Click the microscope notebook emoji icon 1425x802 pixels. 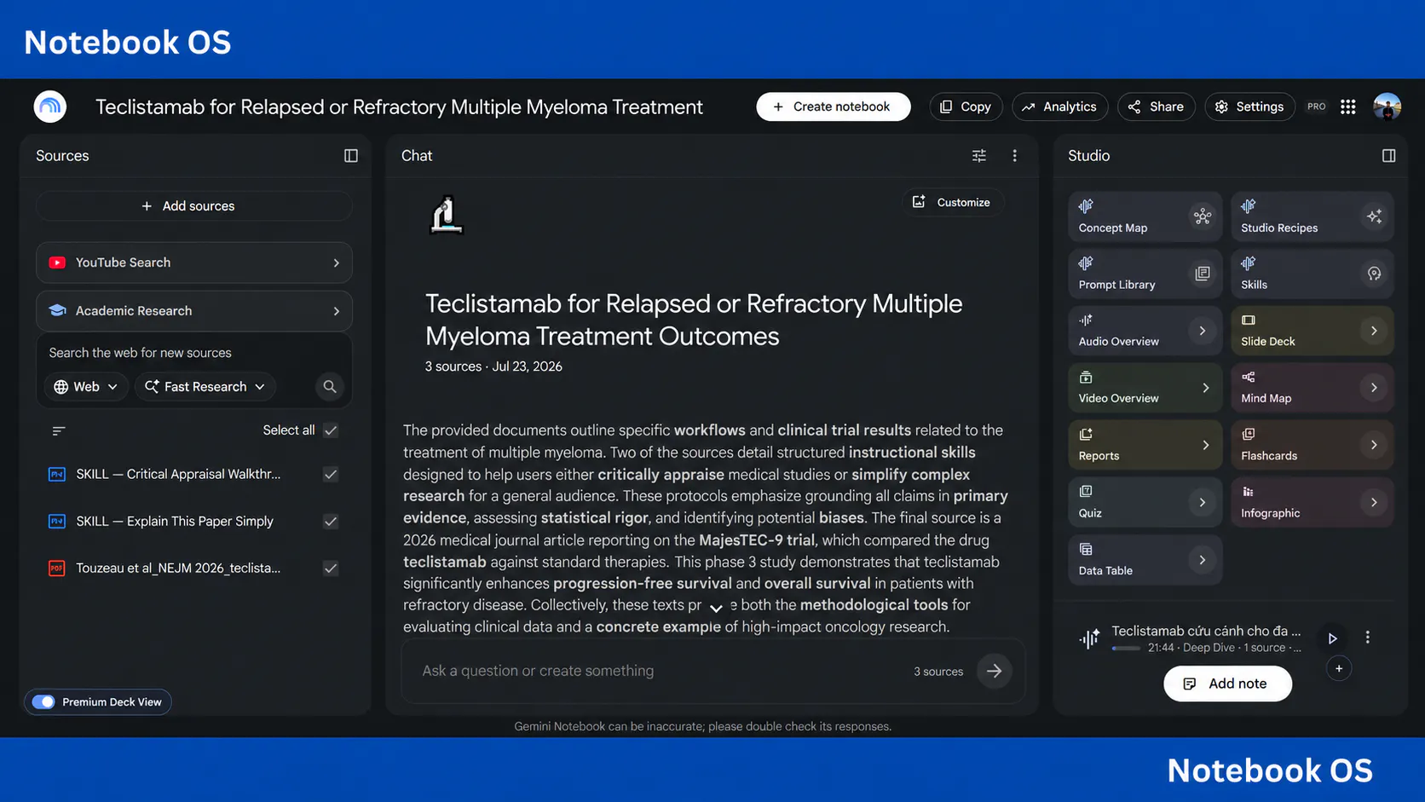(446, 214)
